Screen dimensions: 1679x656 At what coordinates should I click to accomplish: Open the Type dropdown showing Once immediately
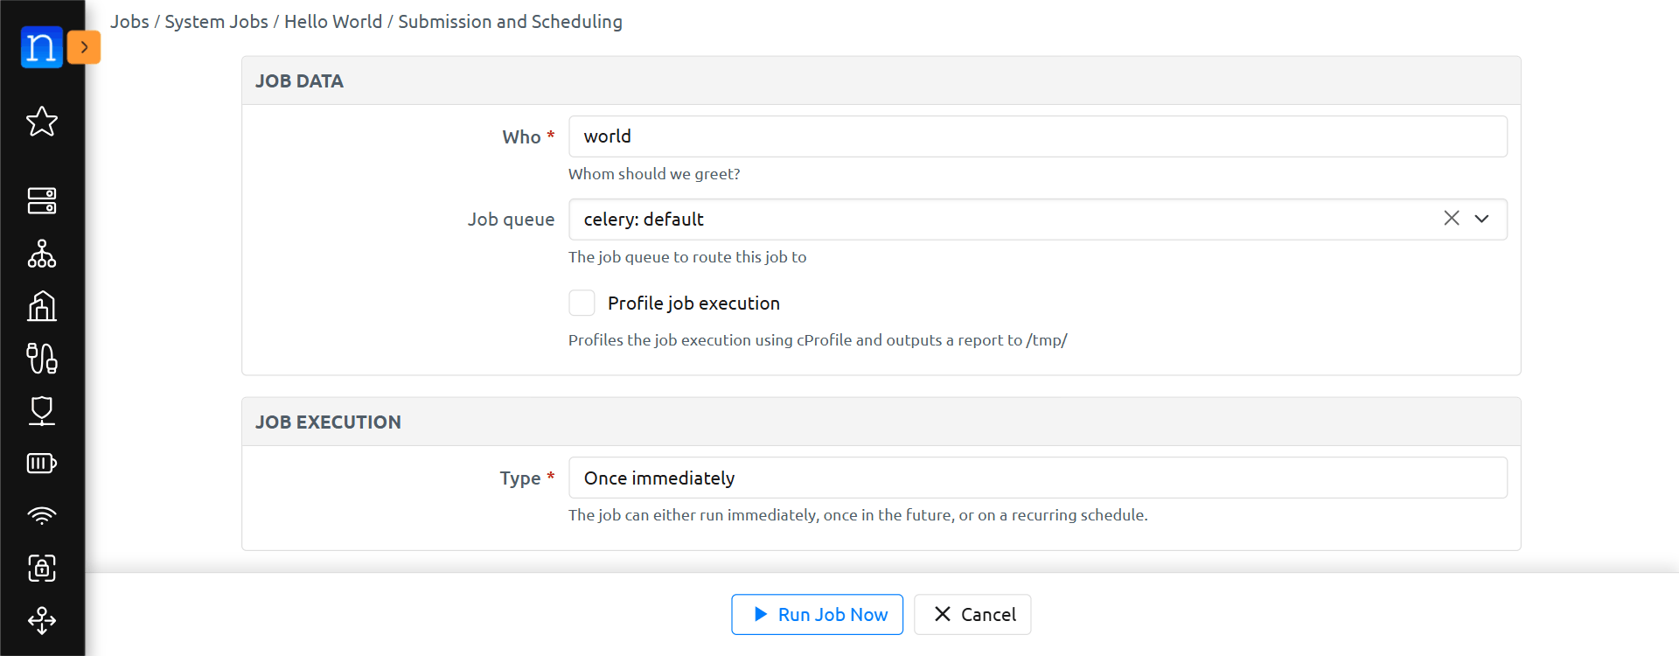(x=1037, y=478)
